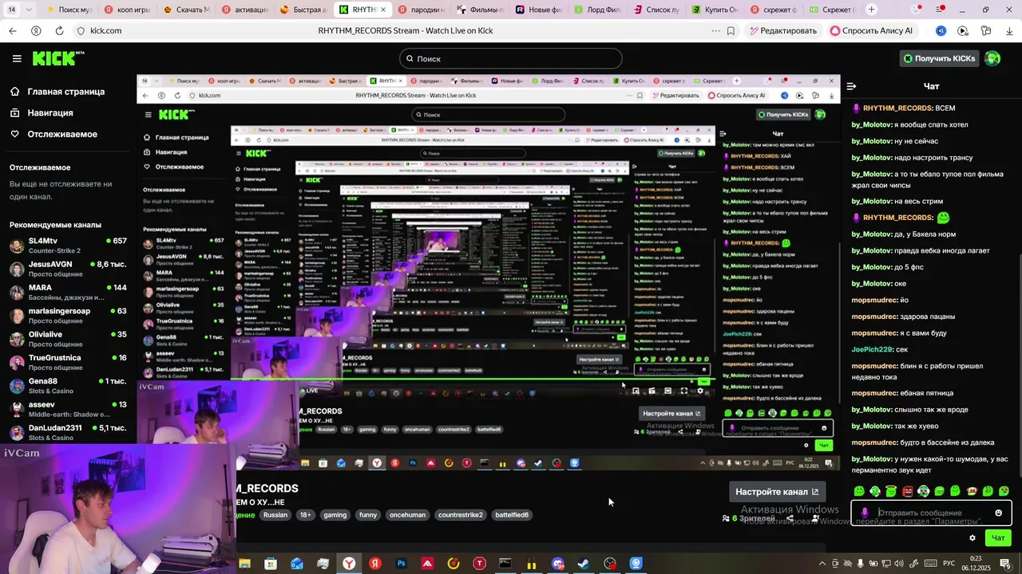1022x574 pixels.
Task: Click Спросить Алису AI button
Action: click(871, 30)
